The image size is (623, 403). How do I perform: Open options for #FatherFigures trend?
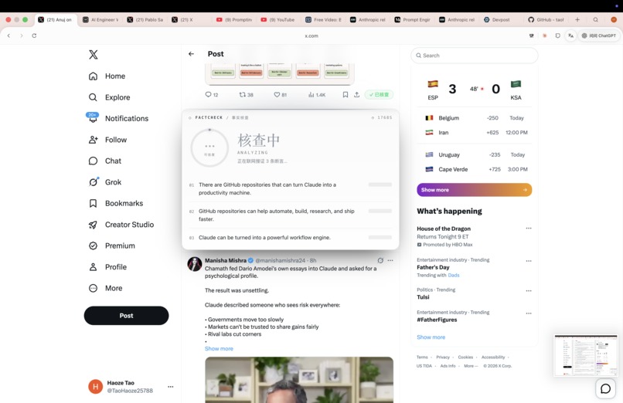point(529,313)
